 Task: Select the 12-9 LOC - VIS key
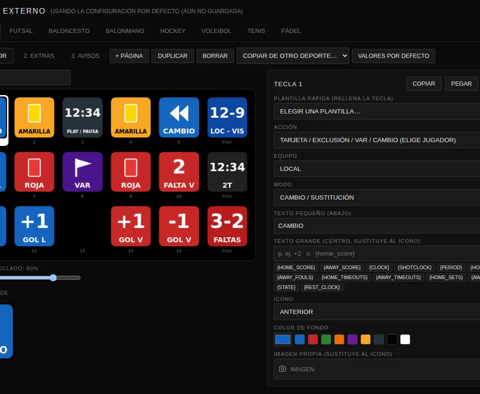coord(227,117)
